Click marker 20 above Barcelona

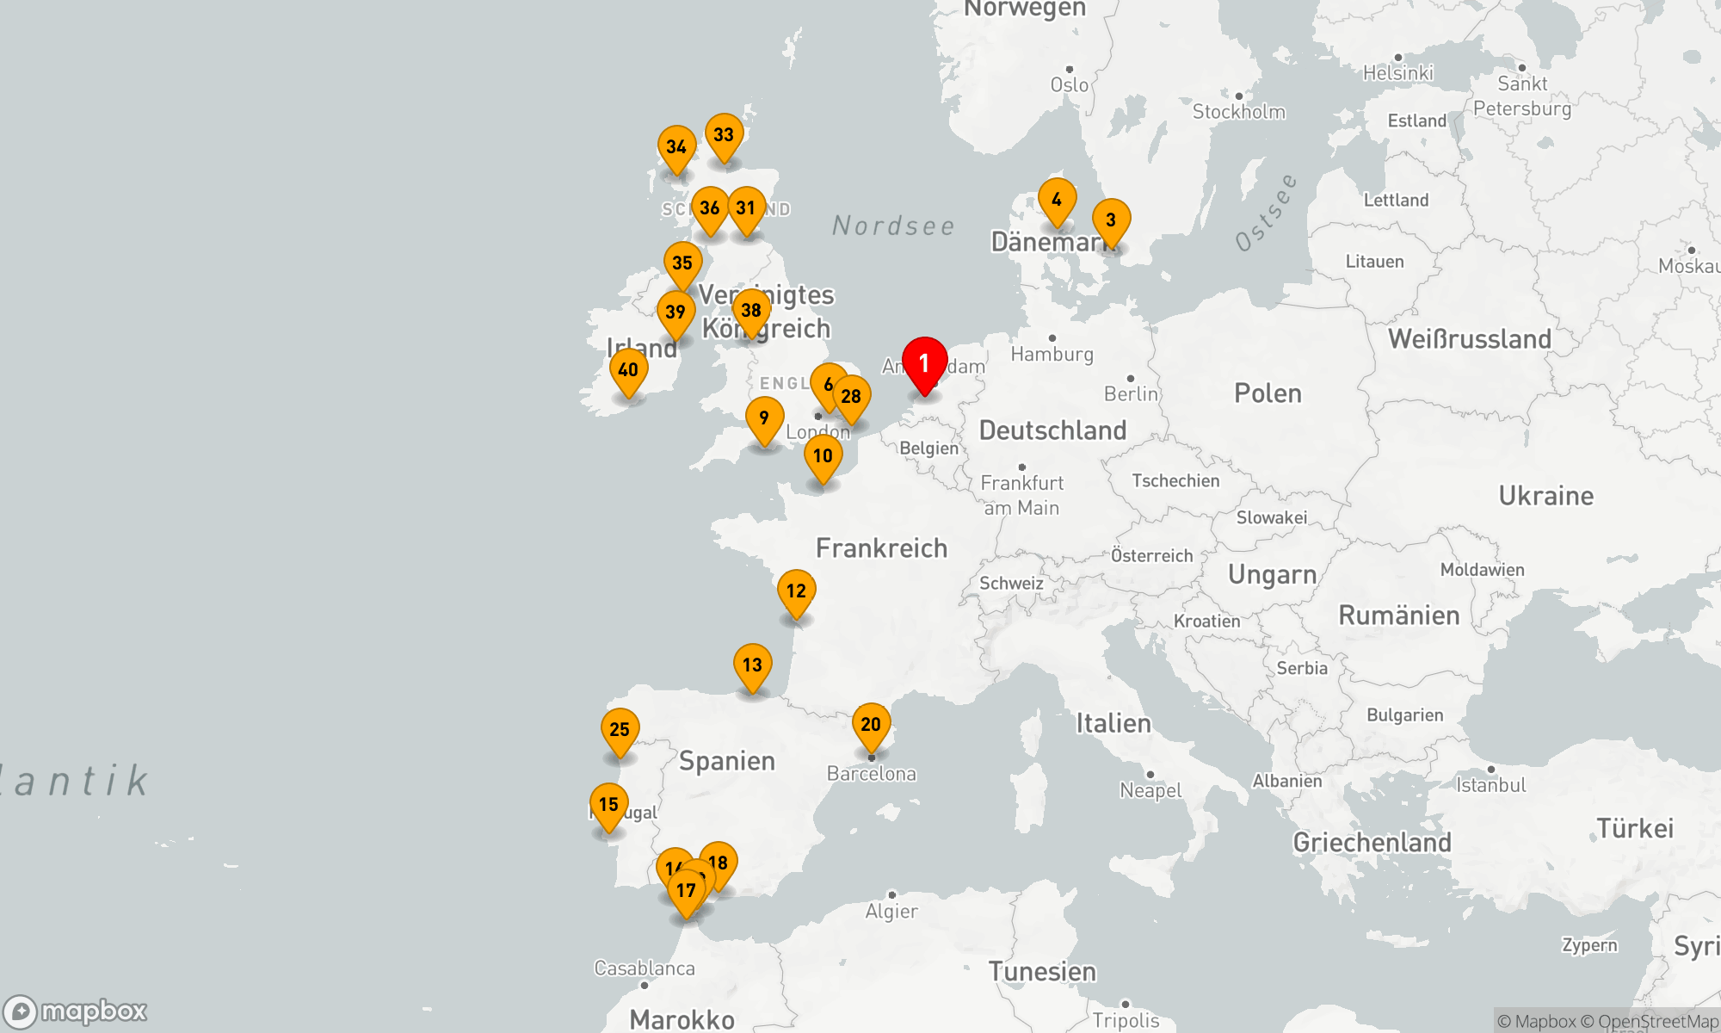point(871,725)
